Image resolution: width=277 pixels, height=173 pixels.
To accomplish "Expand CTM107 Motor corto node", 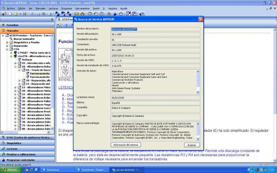I will tap(11, 53).
